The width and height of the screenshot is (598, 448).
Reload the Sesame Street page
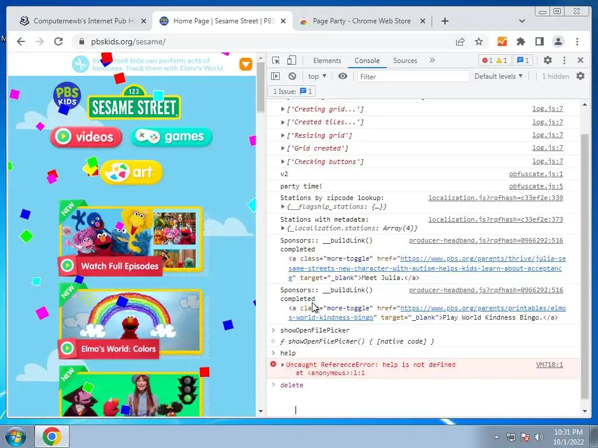(x=58, y=41)
